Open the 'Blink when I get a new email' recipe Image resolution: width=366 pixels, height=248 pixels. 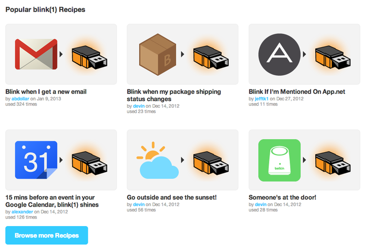coord(46,92)
